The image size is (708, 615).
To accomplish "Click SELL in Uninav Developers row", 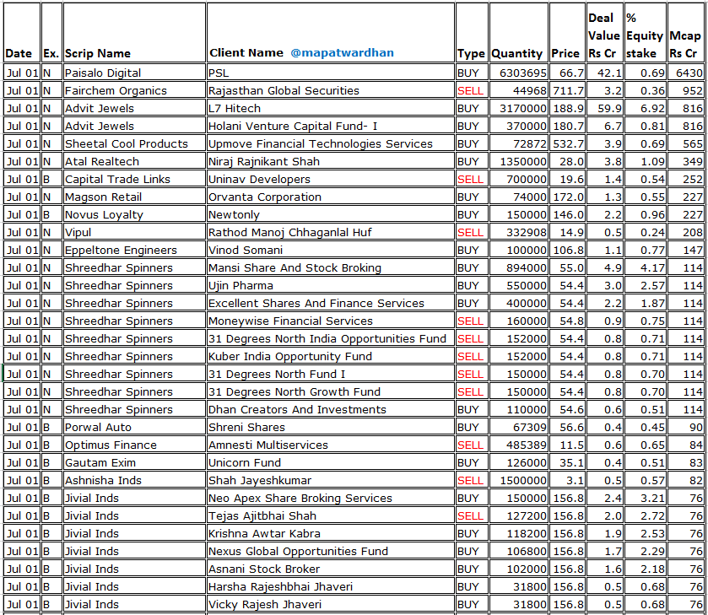I will pyautogui.click(x=472, y=179).
